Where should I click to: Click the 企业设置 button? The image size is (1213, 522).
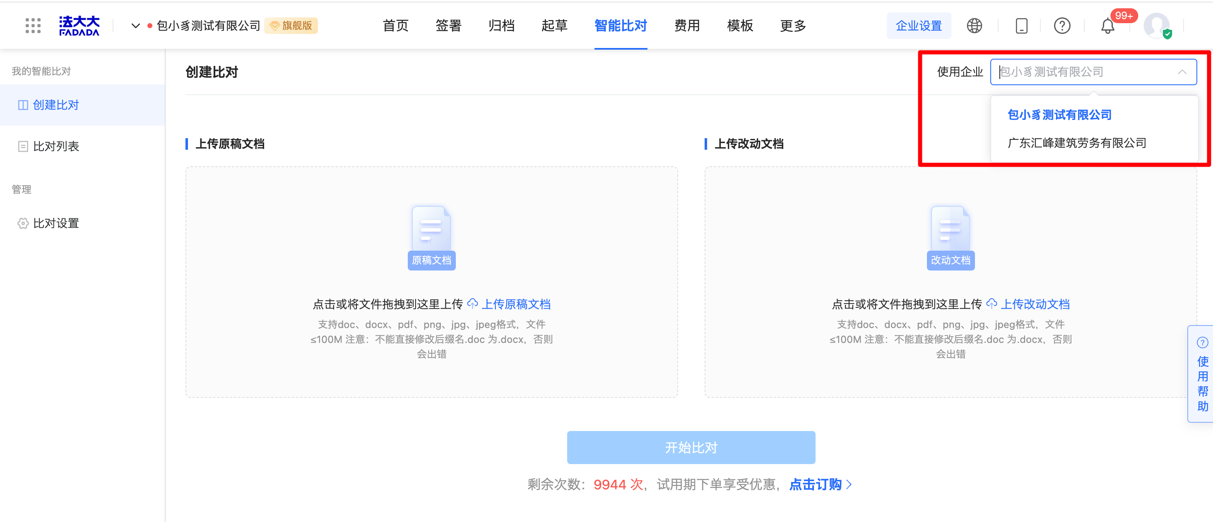click(919, 25)
